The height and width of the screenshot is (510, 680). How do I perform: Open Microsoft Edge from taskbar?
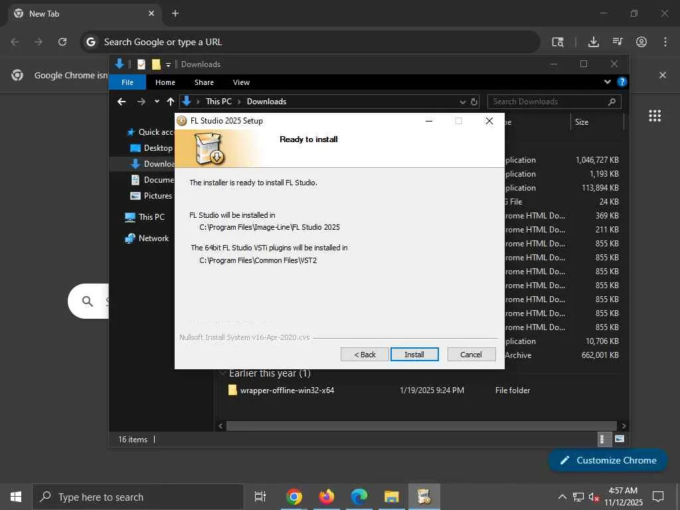(359, 497)
